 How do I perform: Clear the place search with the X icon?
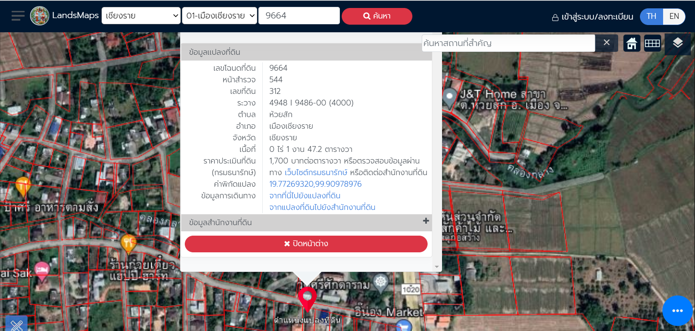tap(607, 43)
